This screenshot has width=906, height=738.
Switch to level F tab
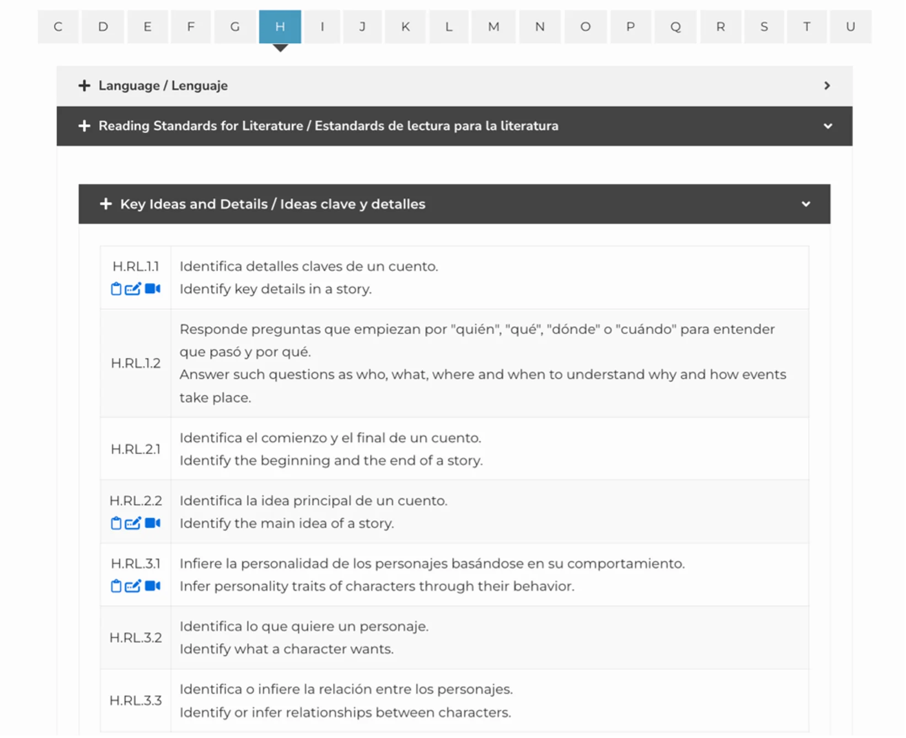[x=191, y=26]
